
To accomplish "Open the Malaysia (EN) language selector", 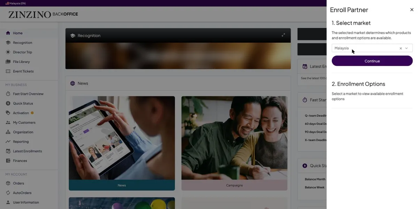I will click(15, 3).
